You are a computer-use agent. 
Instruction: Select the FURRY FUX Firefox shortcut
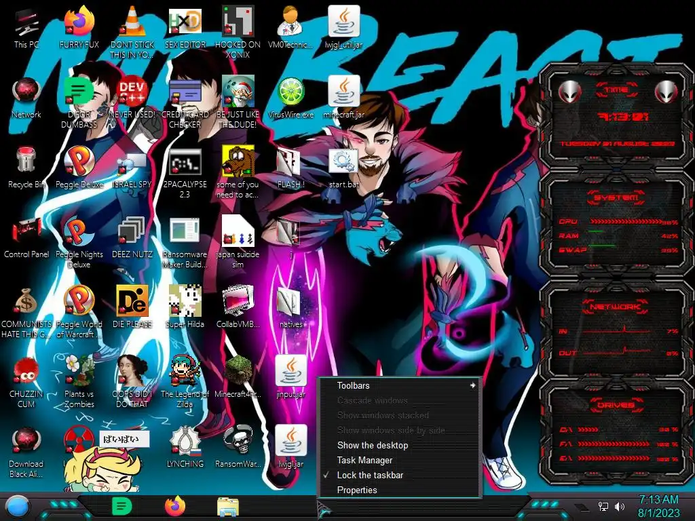[79, 22]
